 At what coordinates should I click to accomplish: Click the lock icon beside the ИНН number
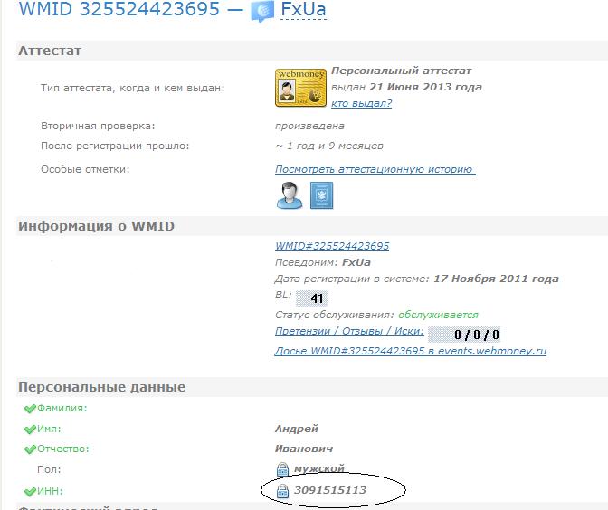282,490
